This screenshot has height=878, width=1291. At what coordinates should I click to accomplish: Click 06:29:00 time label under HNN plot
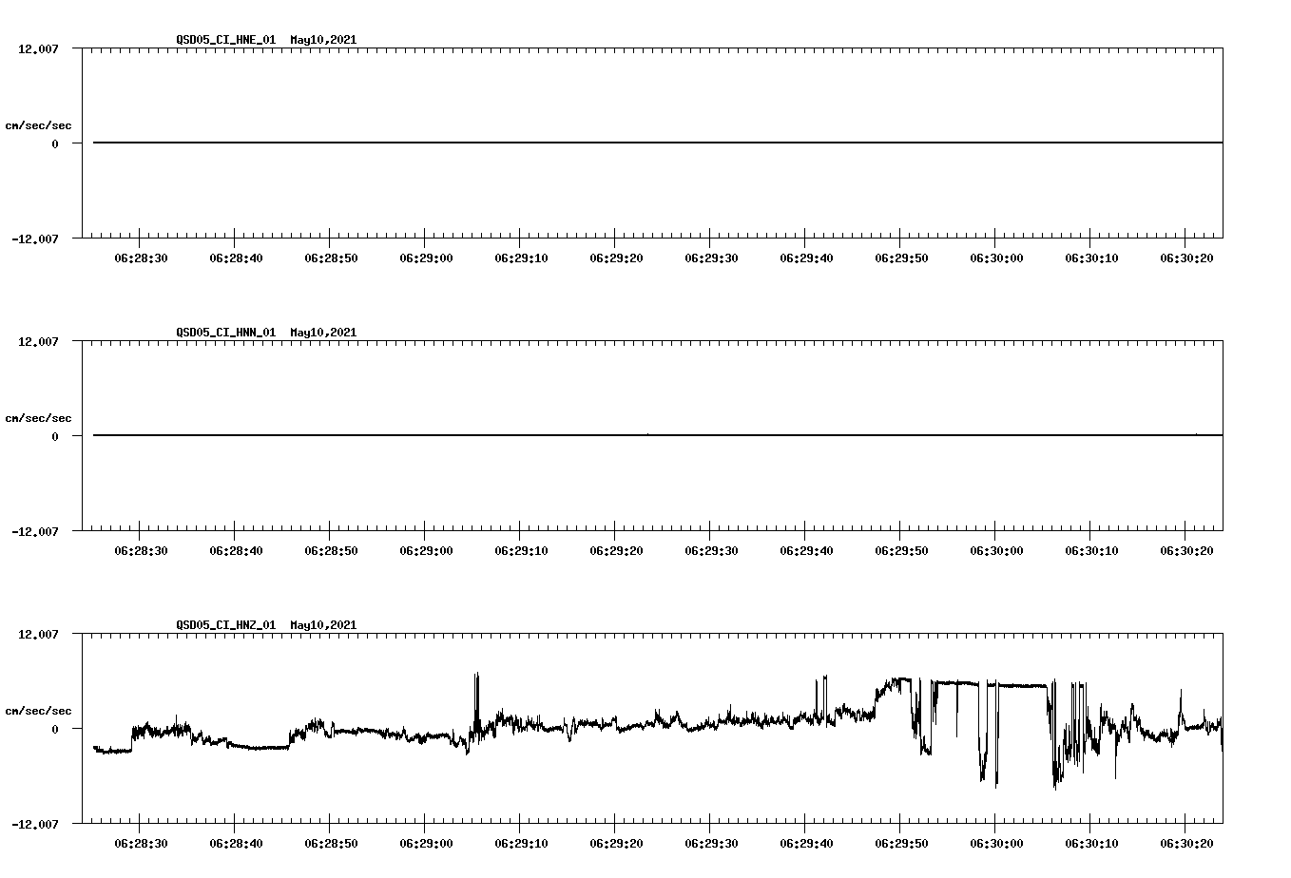pos(426,550)
